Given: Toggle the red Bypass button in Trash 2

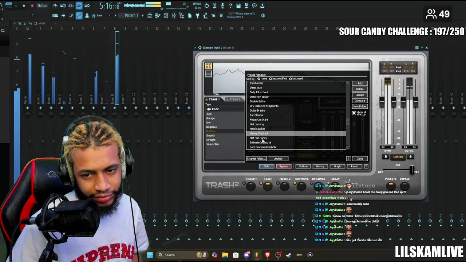Looking at the screenshot, I should point(284,166).
